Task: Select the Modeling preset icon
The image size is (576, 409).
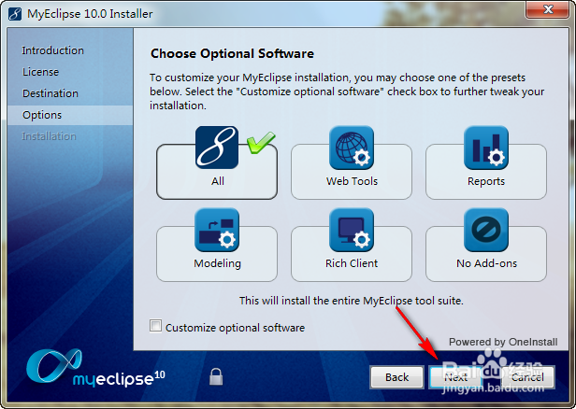Action: [217, 230]
